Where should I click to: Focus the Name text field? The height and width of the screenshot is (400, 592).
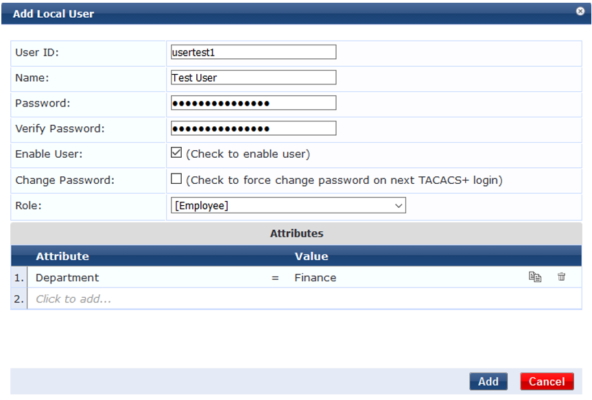tap(253, 78)
